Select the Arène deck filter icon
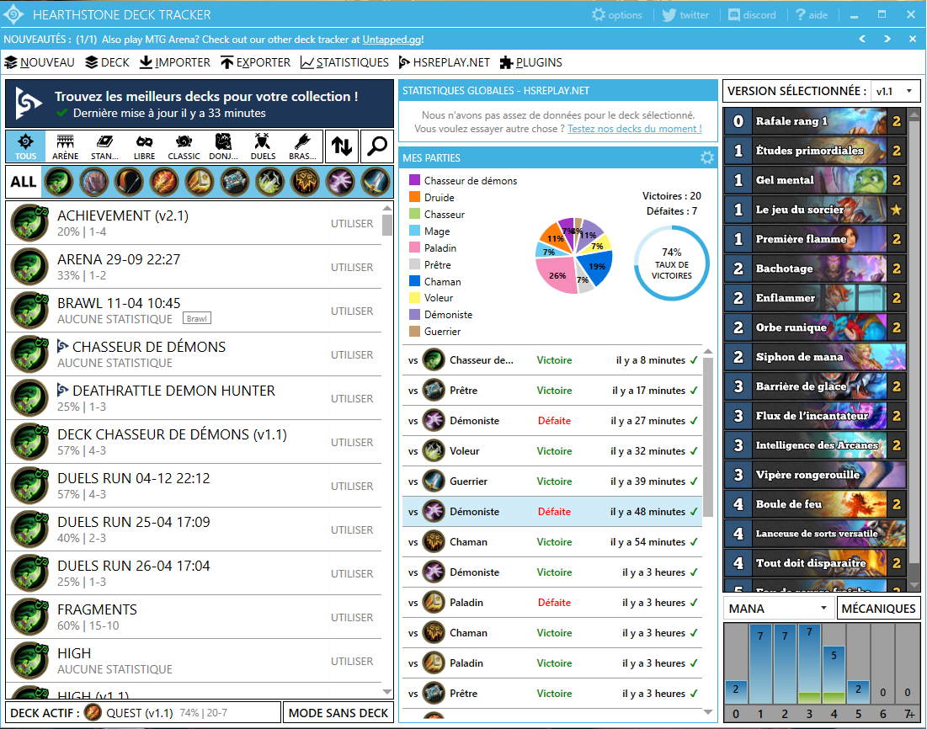 65,146
